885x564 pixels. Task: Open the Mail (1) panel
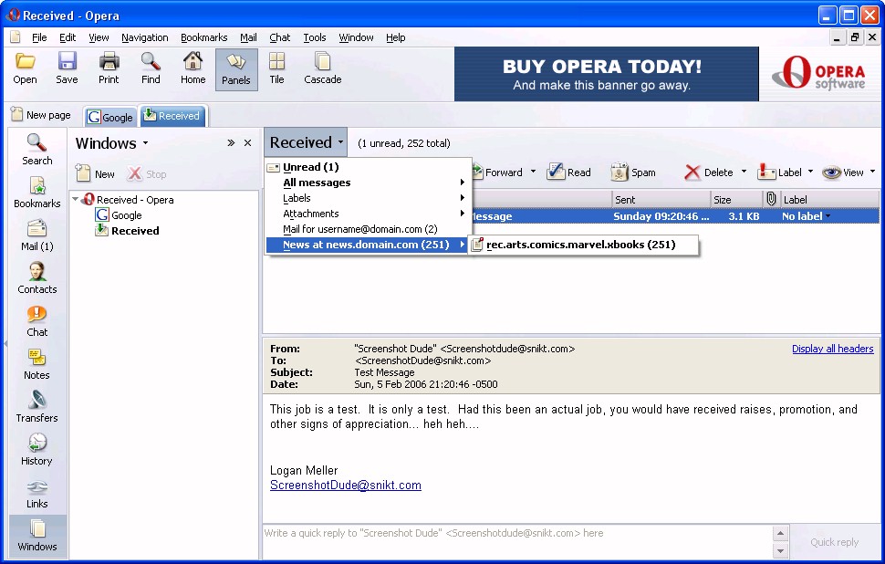37,235
